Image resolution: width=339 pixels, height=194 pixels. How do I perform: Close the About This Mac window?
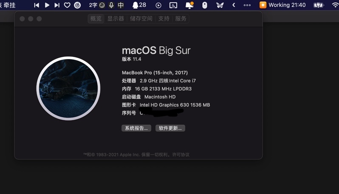point(22,19)
